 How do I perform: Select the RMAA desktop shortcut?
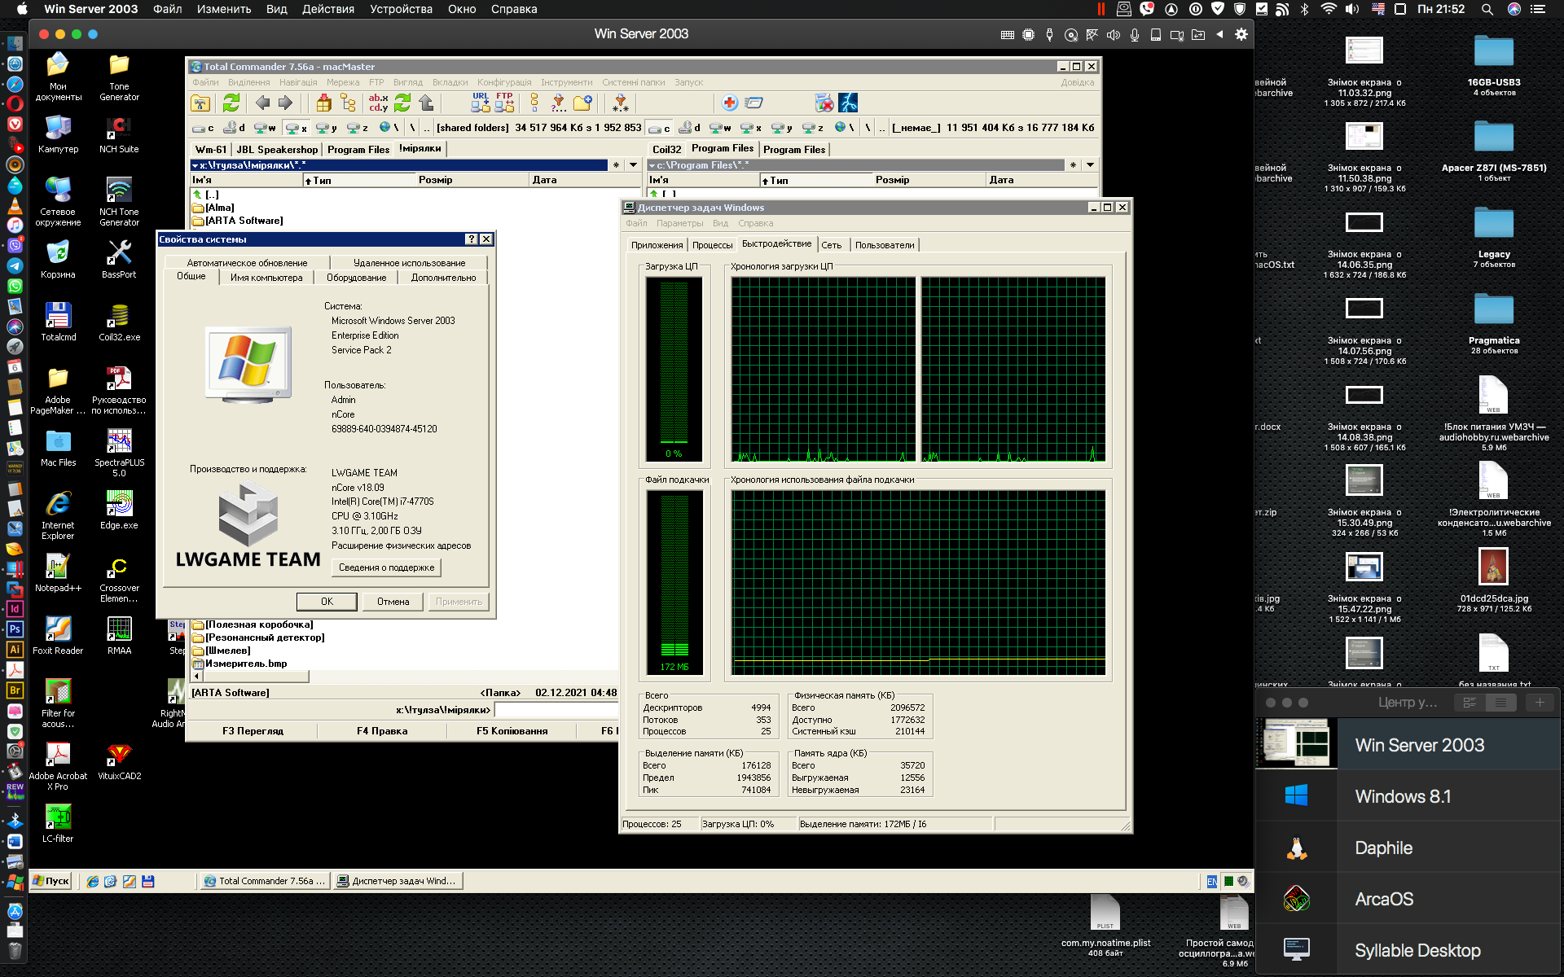click(120, 635)
